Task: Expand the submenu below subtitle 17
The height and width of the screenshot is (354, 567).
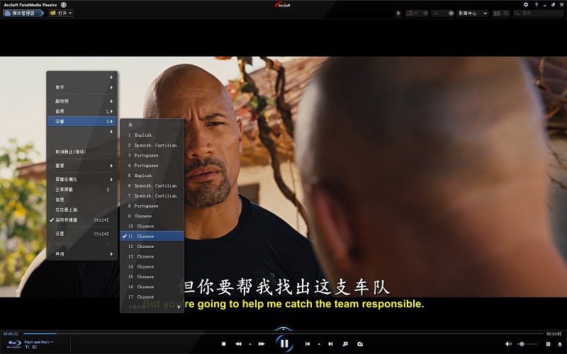Action: click(x=152, y=307)
